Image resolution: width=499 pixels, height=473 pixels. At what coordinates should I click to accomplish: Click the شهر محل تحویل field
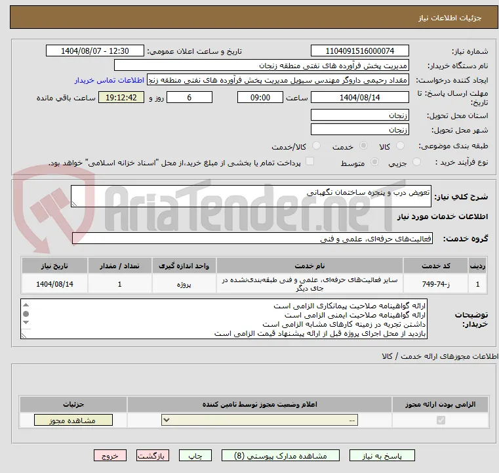click(x=359, y=130)
